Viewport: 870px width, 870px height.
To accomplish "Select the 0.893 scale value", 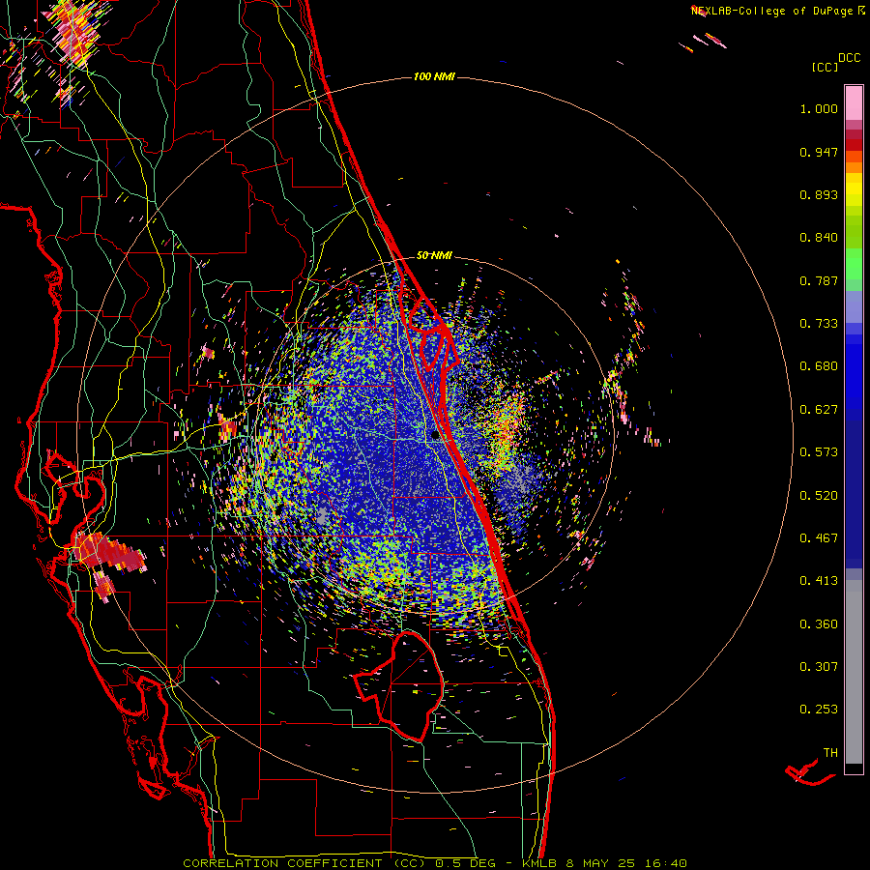I will click(x=819, y=194).
